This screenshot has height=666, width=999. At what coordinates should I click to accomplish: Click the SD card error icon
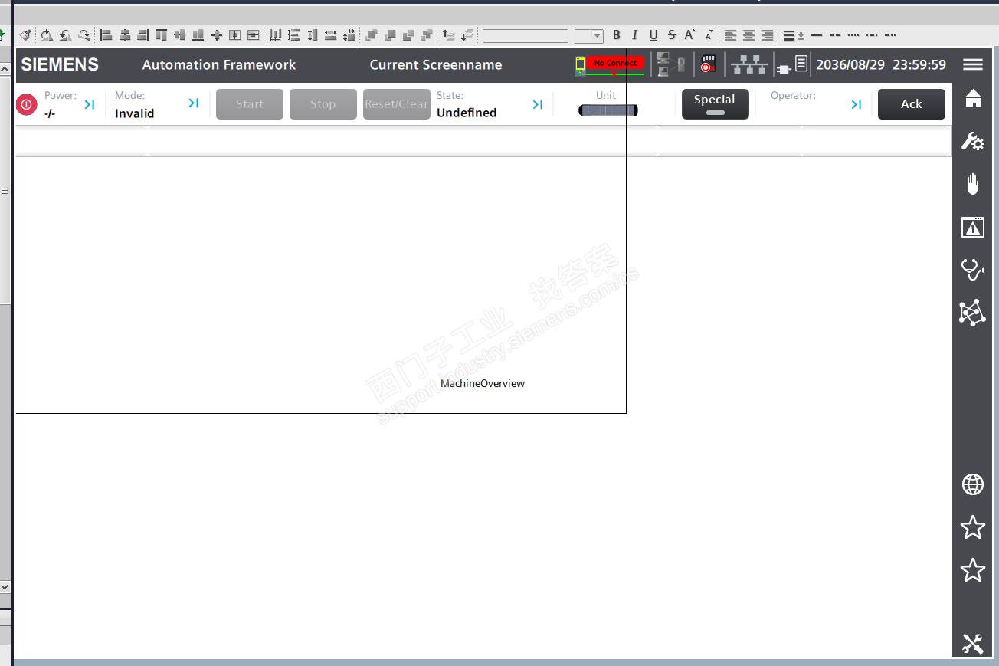(709, 64)
